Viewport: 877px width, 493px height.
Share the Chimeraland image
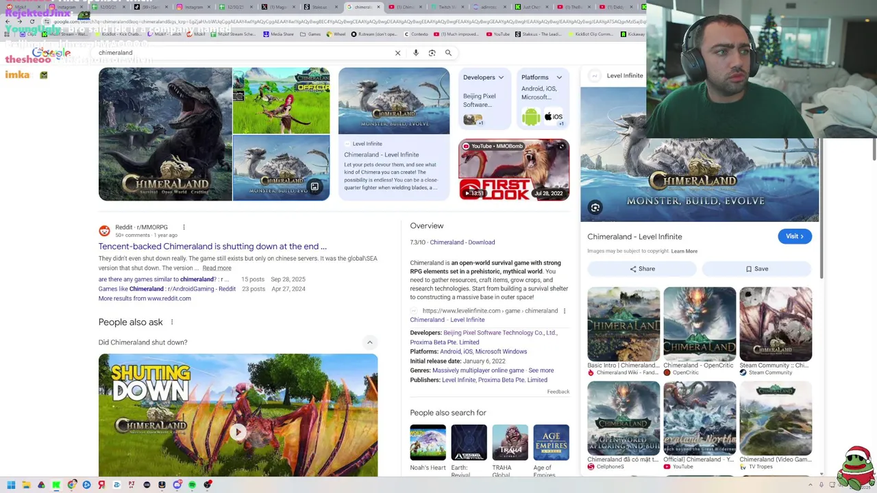click(x=642, y=269)
